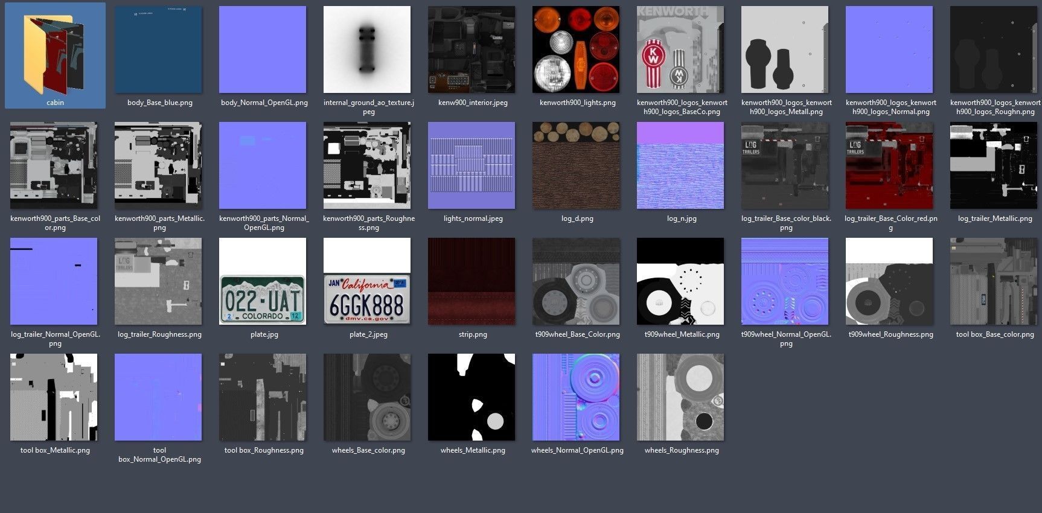Select the tool box_Metallic.png thumbnail
The height and width of the screenshot is (513, 1042).
54,397
